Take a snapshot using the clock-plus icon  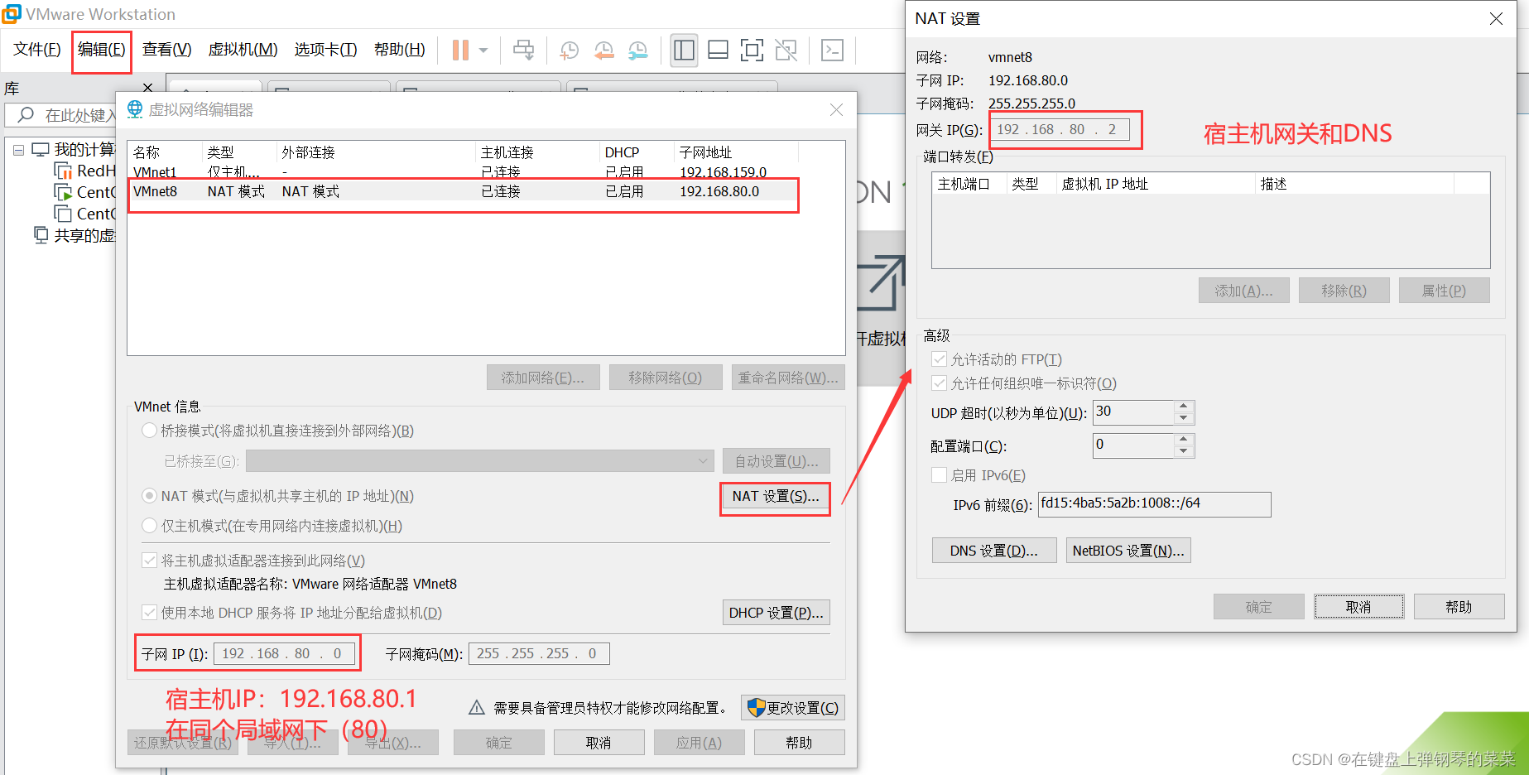tap(570, 51)
